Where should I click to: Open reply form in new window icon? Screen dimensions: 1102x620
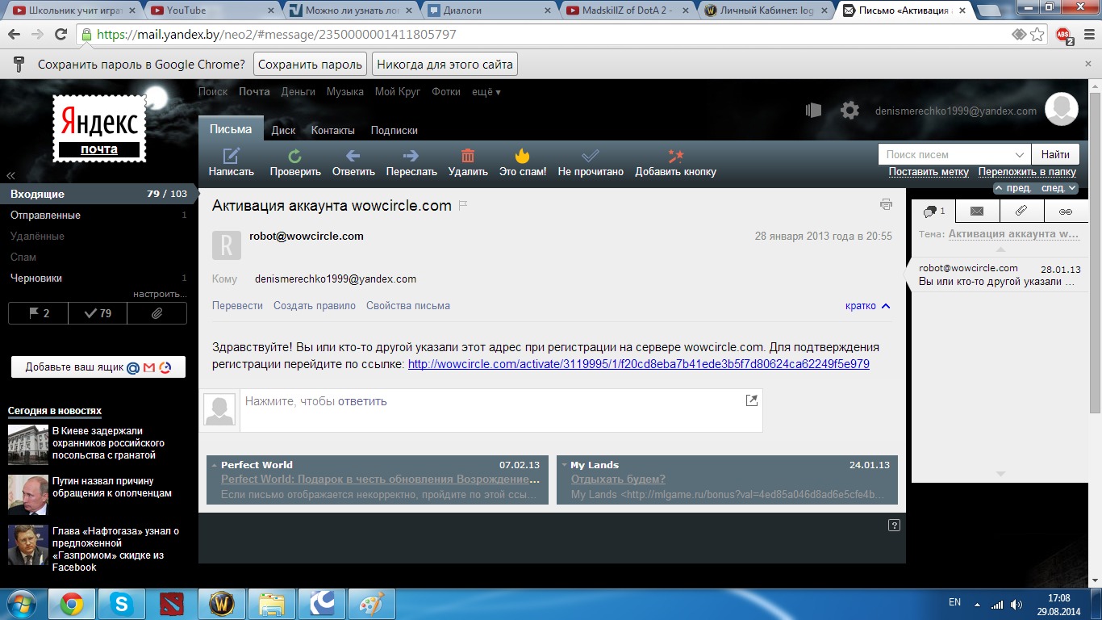[x=752, y=400]
